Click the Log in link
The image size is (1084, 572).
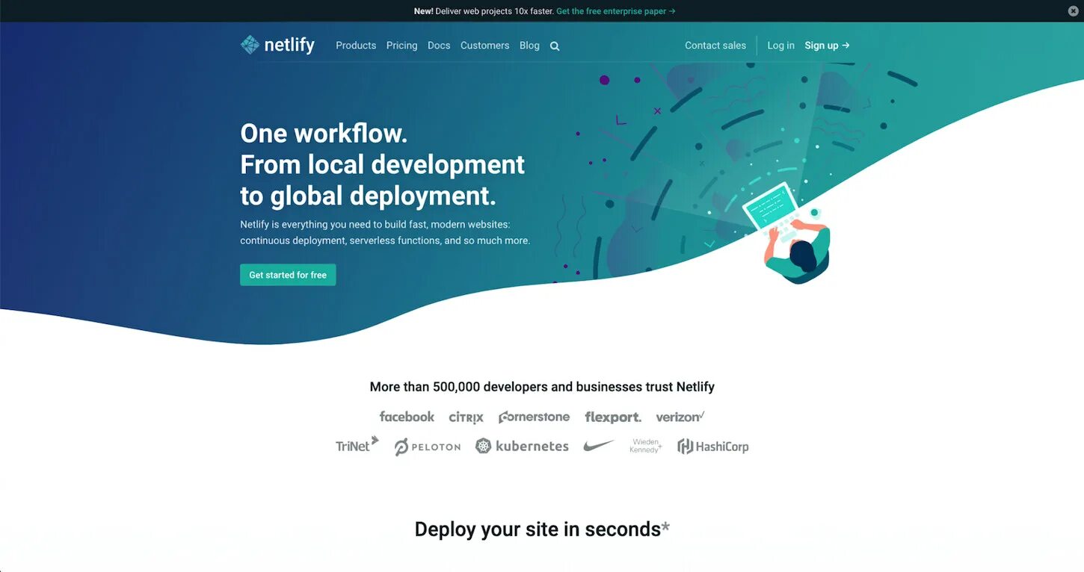pos(780,46)
